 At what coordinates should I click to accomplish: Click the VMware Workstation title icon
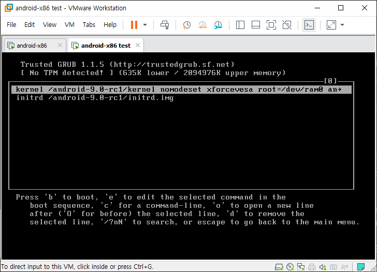[x=9, y=8]
